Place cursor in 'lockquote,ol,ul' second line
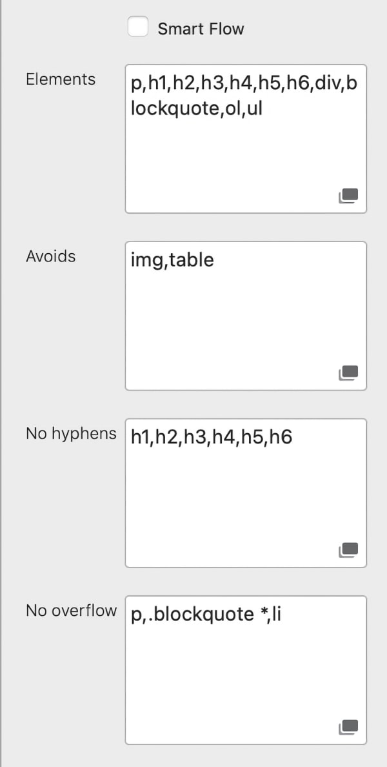 (196, 108)
